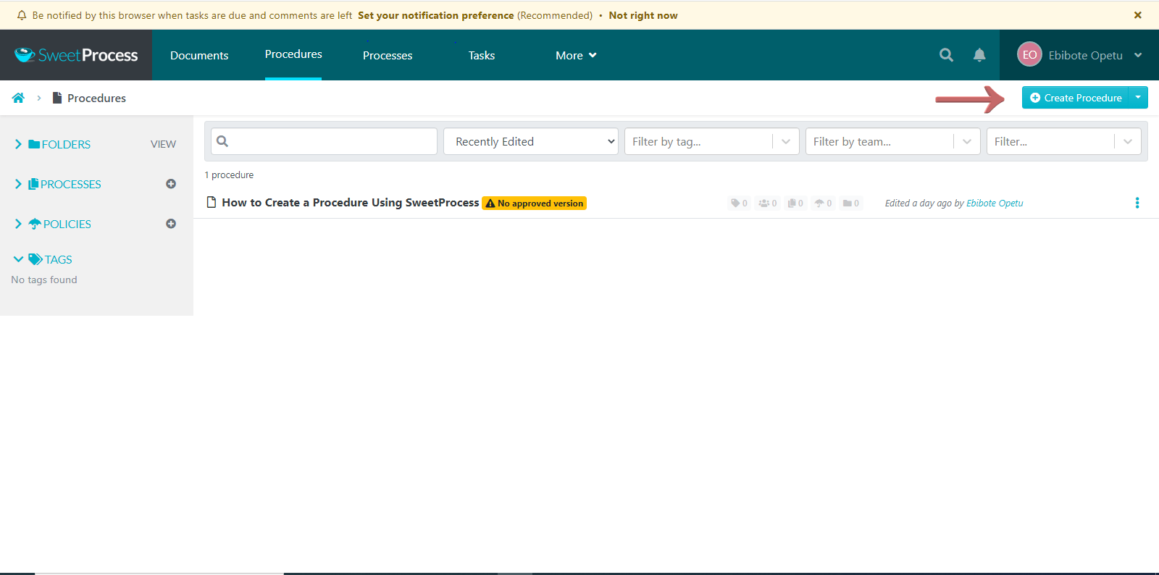1159x575 pixels.
Task: Click the Ebibote Opetu editor link
Action: coord(995,203)
